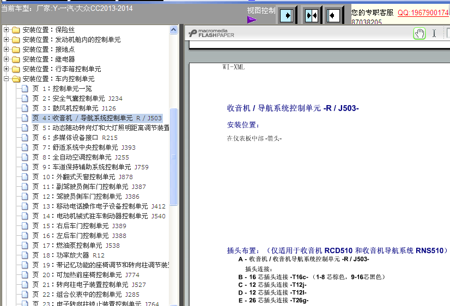Open page 7 舒适系统中央控制单元 J393
The height and width of the screenshot is (306, 450).
coord(84,148)
